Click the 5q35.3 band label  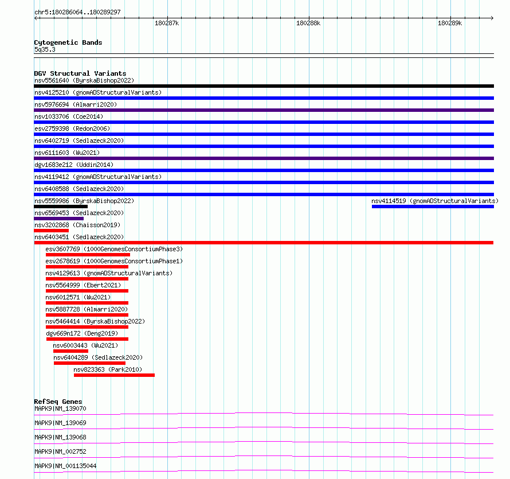45,49
